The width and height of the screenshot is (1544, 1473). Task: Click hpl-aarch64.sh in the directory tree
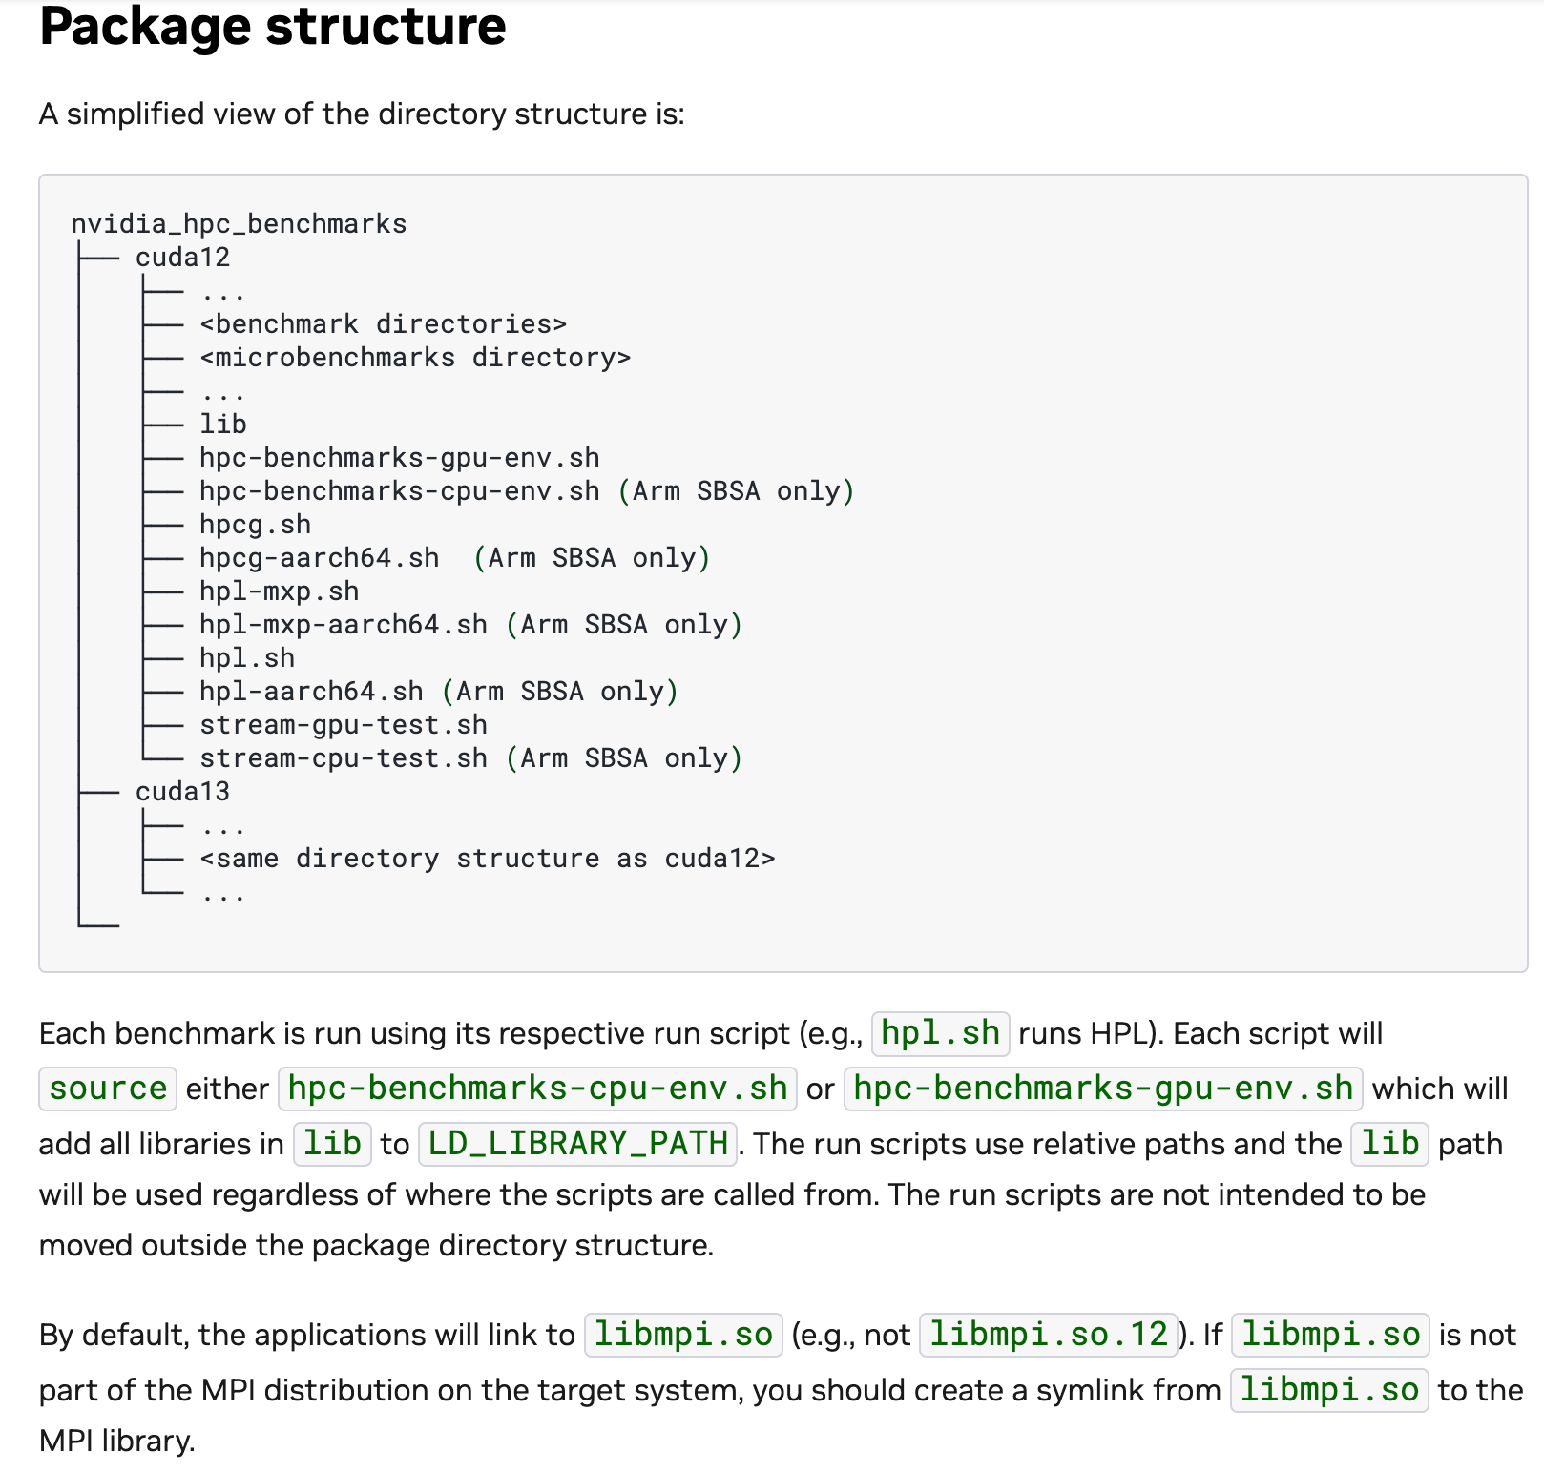[x=311, y=692]
